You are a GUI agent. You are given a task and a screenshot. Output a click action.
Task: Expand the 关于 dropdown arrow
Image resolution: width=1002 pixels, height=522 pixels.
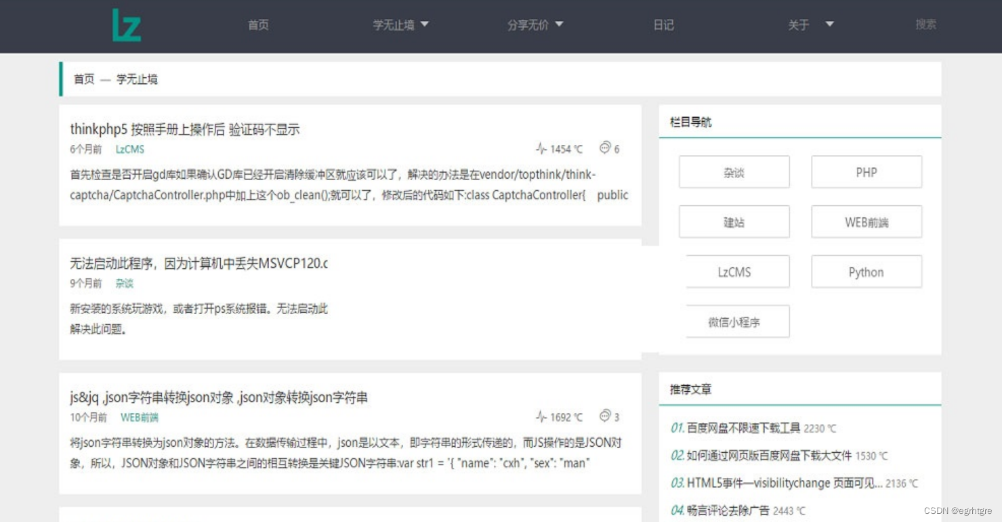click(829, 24)
